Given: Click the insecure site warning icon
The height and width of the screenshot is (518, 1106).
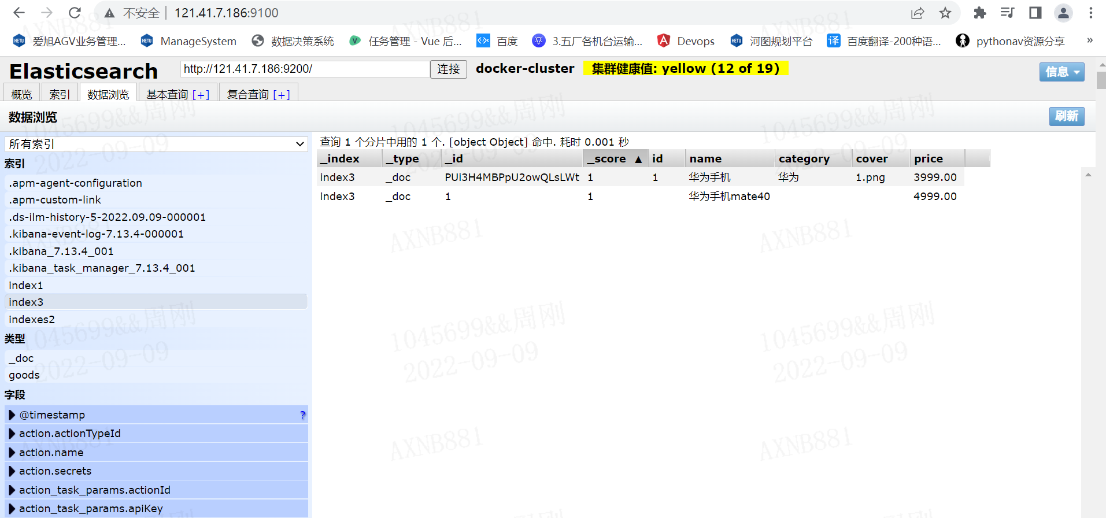Looking at the screenshot, I should click(109, 13).
